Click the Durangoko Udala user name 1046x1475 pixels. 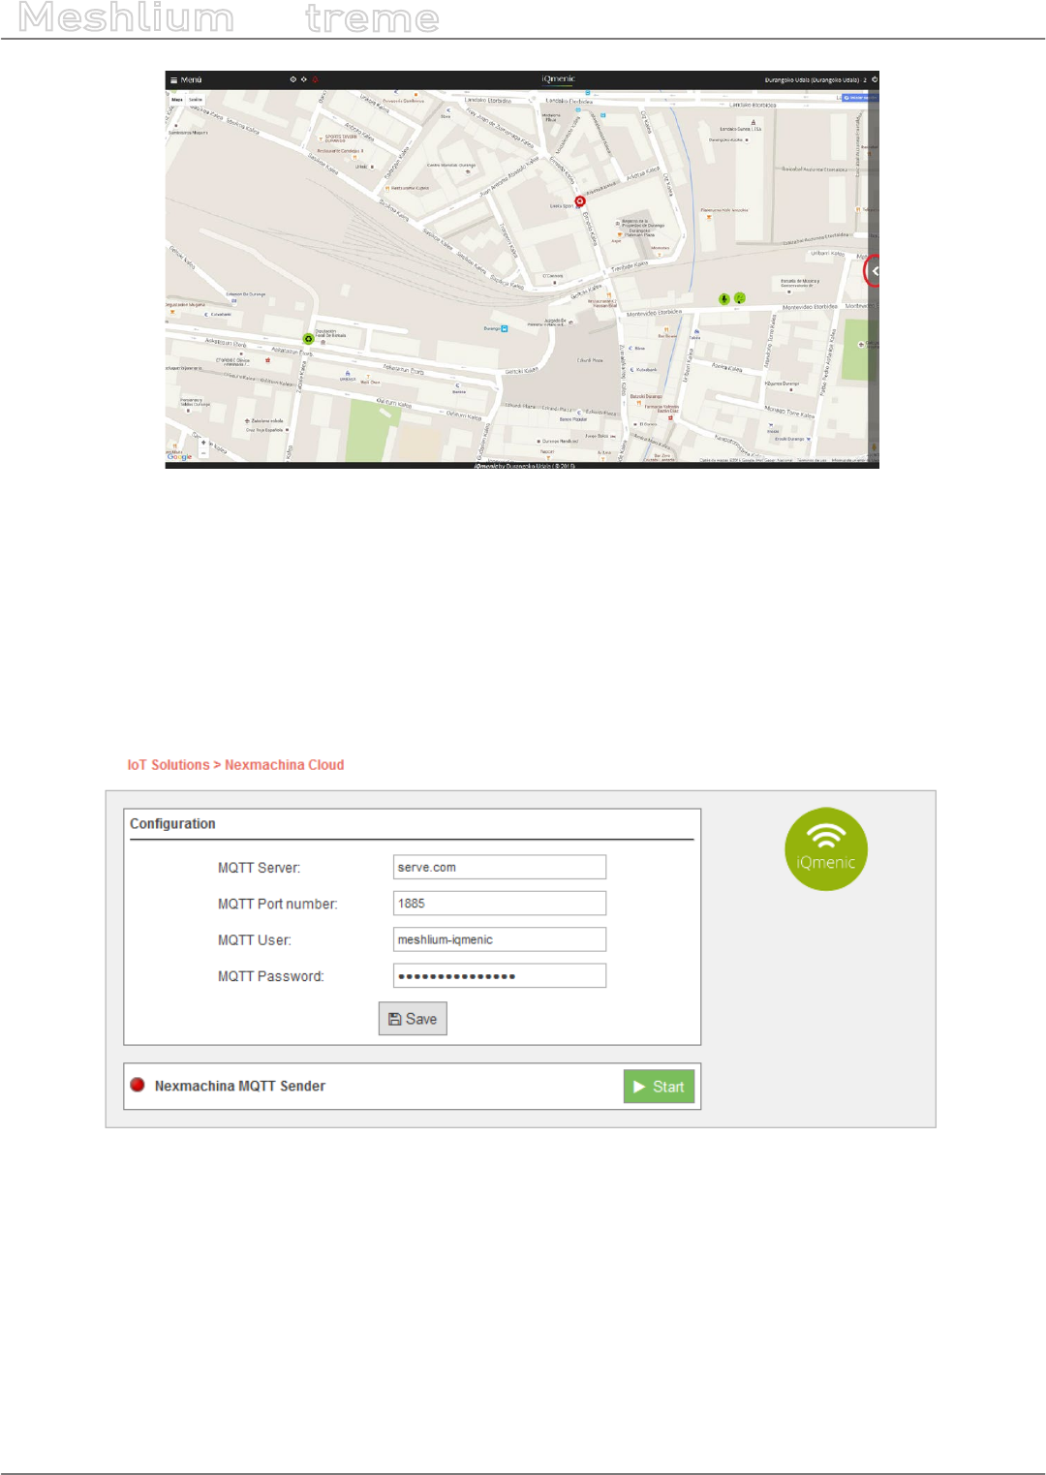(812, 80)
